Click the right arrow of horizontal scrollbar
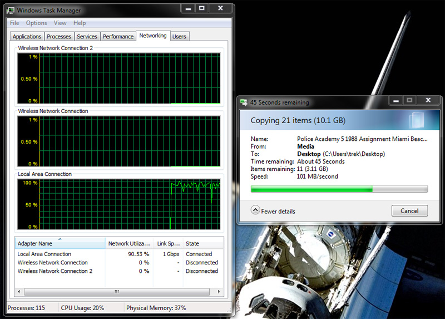The width and height of the screenshot is (445, 319). pyautogui.click(x=219, y=292)
